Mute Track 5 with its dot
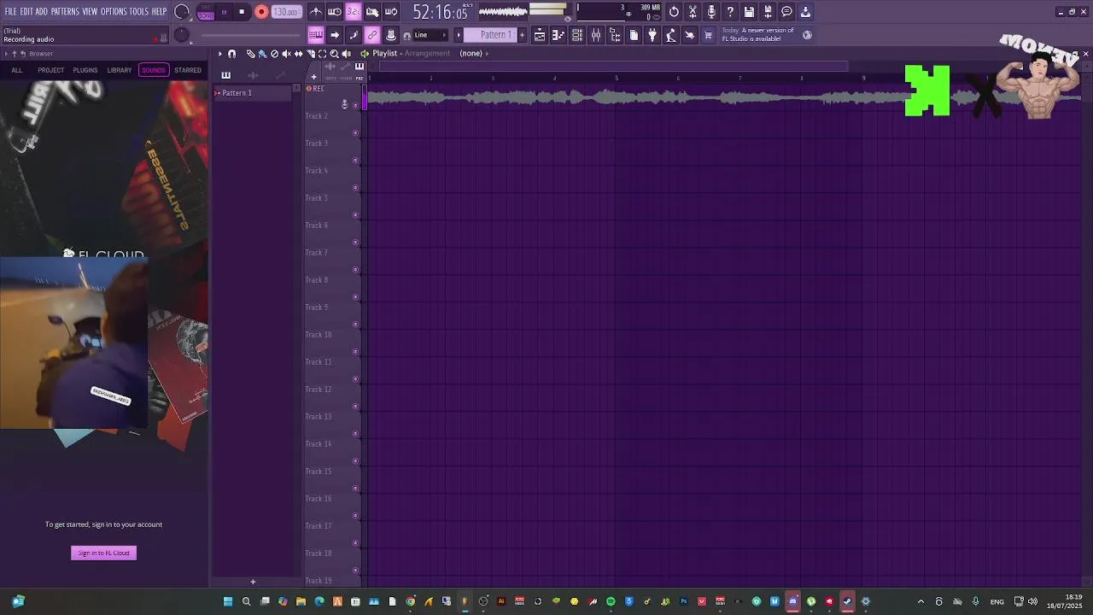The height and width of the screenshot is (615, 1093). coord(355,215)
